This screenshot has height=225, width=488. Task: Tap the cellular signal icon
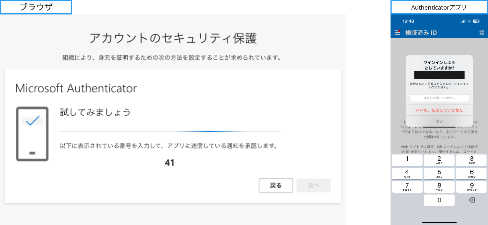click(x=463, y=21)
